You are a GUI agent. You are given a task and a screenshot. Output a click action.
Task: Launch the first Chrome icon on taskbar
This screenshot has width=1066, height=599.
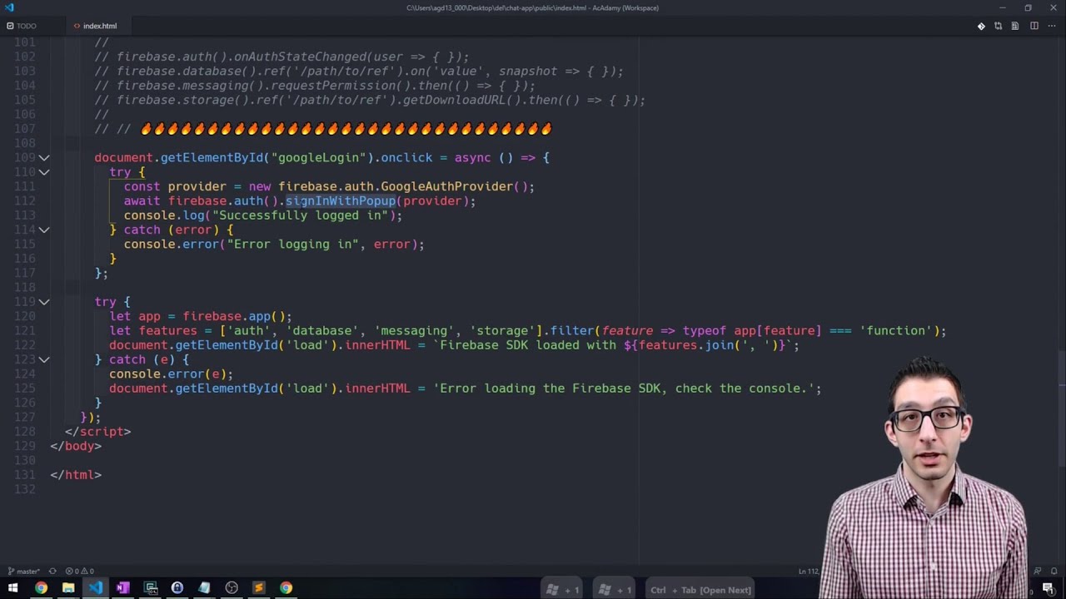point(41,588)
